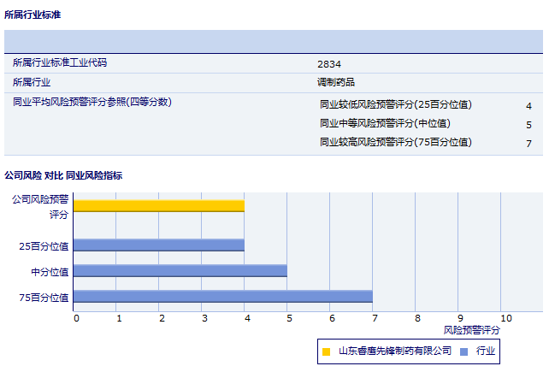Click the blue 75百分位值 bar
The image size is (555, 372).
pos(223,297)
